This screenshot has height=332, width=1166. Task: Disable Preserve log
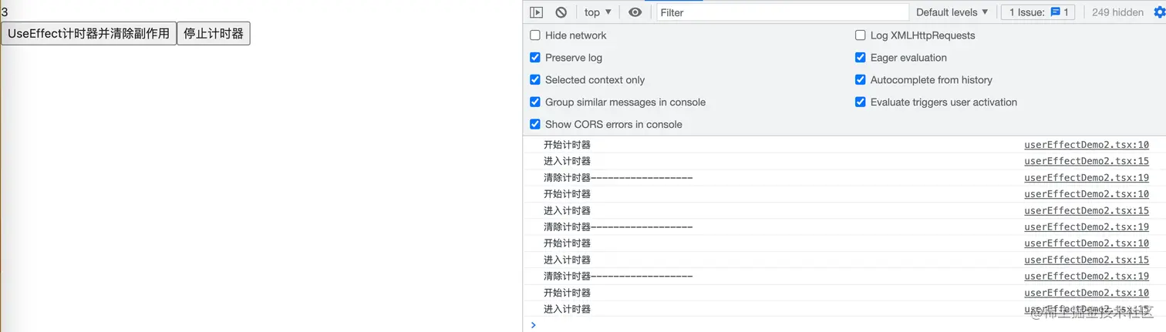[x=535, y=58]
